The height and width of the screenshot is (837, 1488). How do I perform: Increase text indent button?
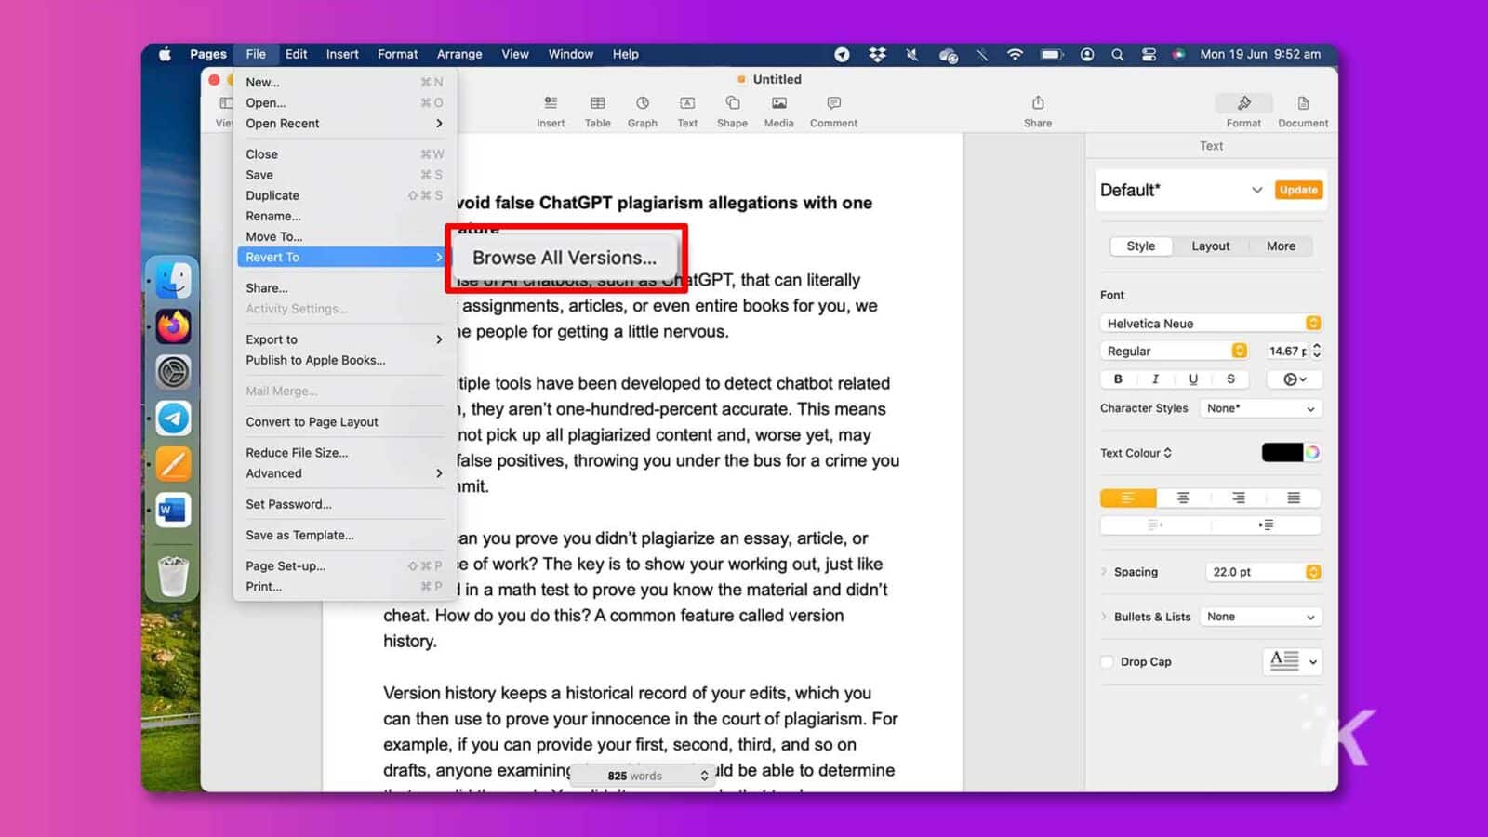pos(1266,525)
